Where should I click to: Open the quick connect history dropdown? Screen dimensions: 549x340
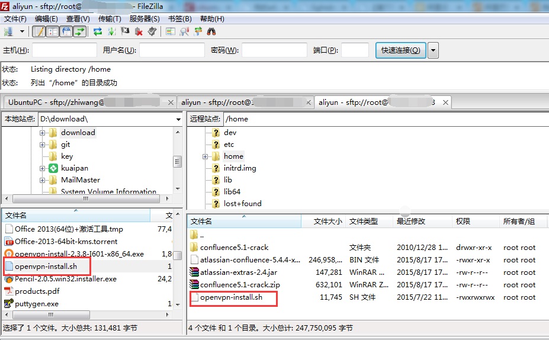434,50
